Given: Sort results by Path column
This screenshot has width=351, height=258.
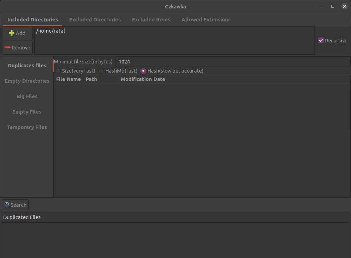Looking at the screenshot, I should click(x=91, y=79).
